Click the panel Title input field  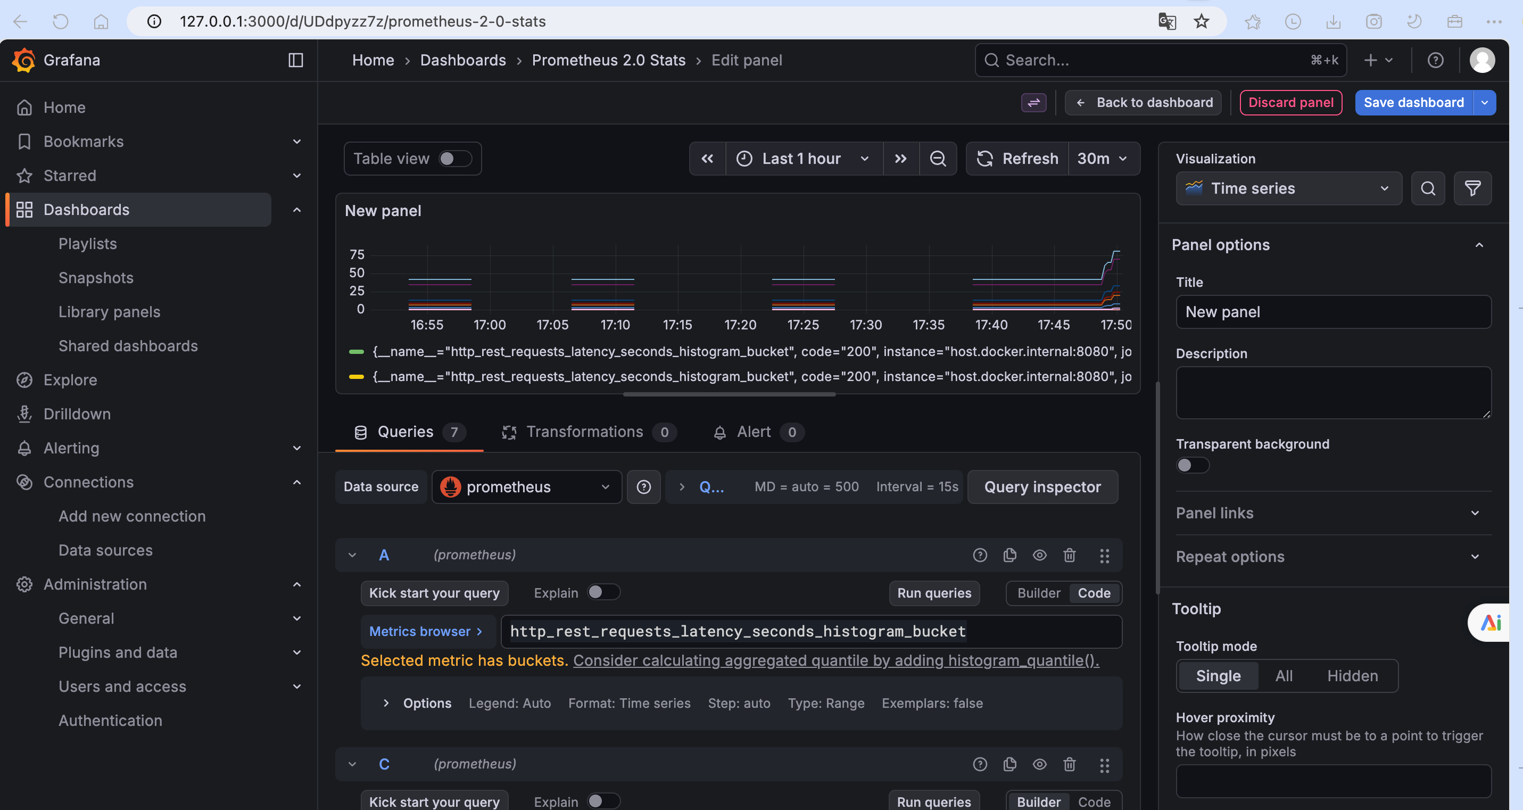point(1332,312)
